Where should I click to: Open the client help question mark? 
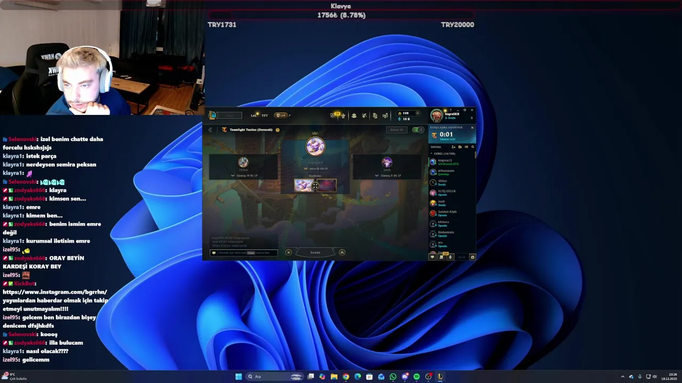tap(451, 110)
